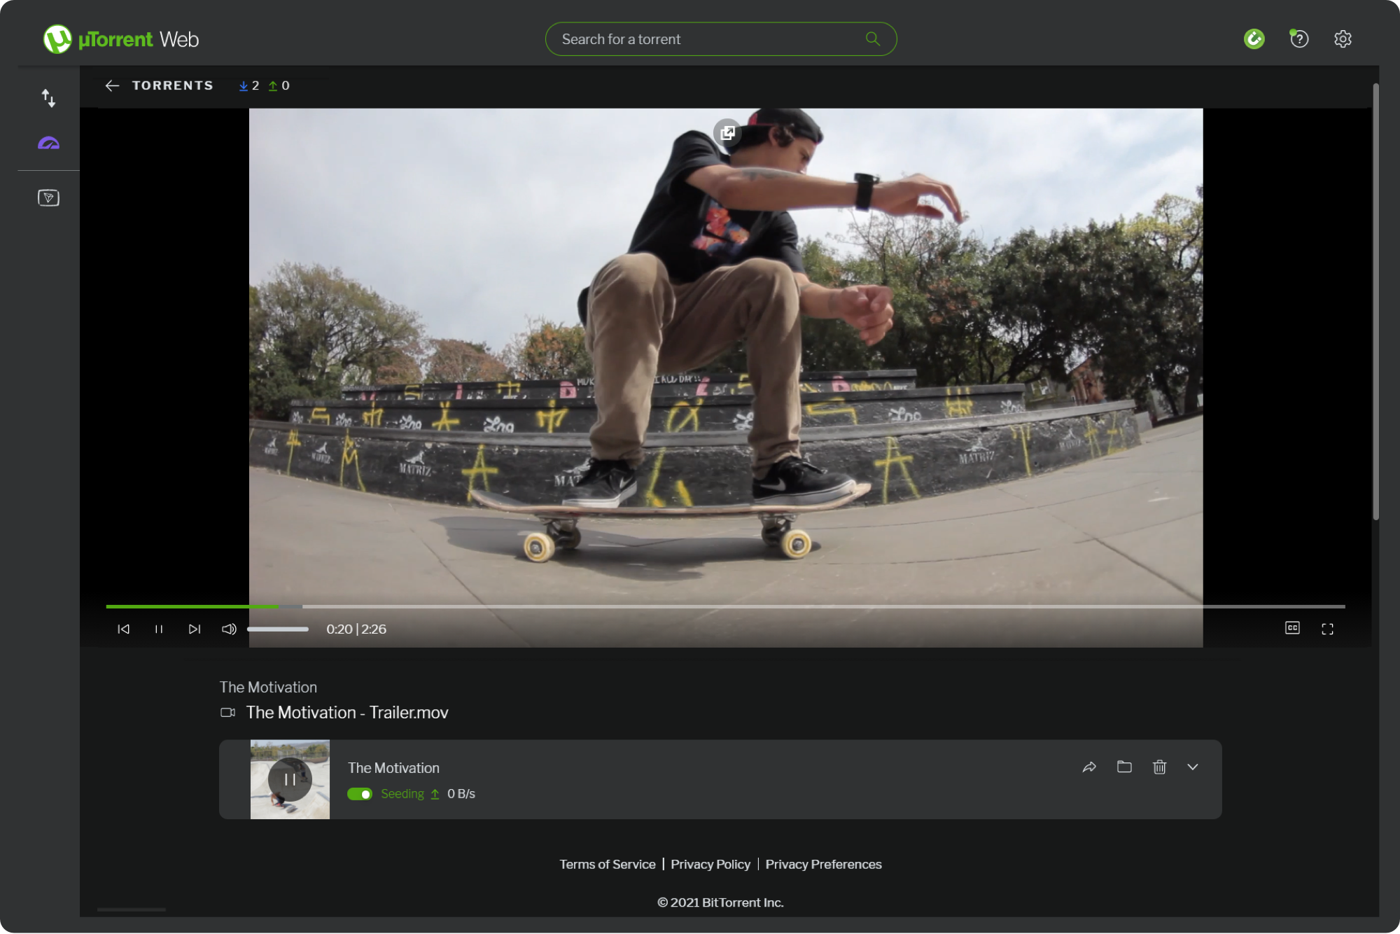Click the TRON icon in the sidebar

[x=48, y=197]
